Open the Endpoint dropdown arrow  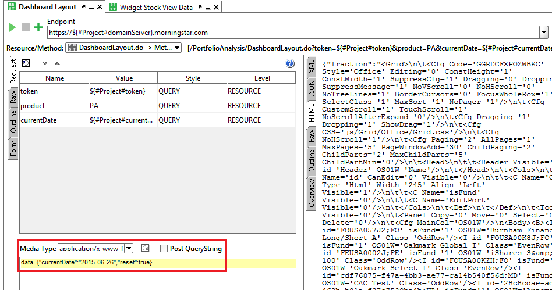544,33
